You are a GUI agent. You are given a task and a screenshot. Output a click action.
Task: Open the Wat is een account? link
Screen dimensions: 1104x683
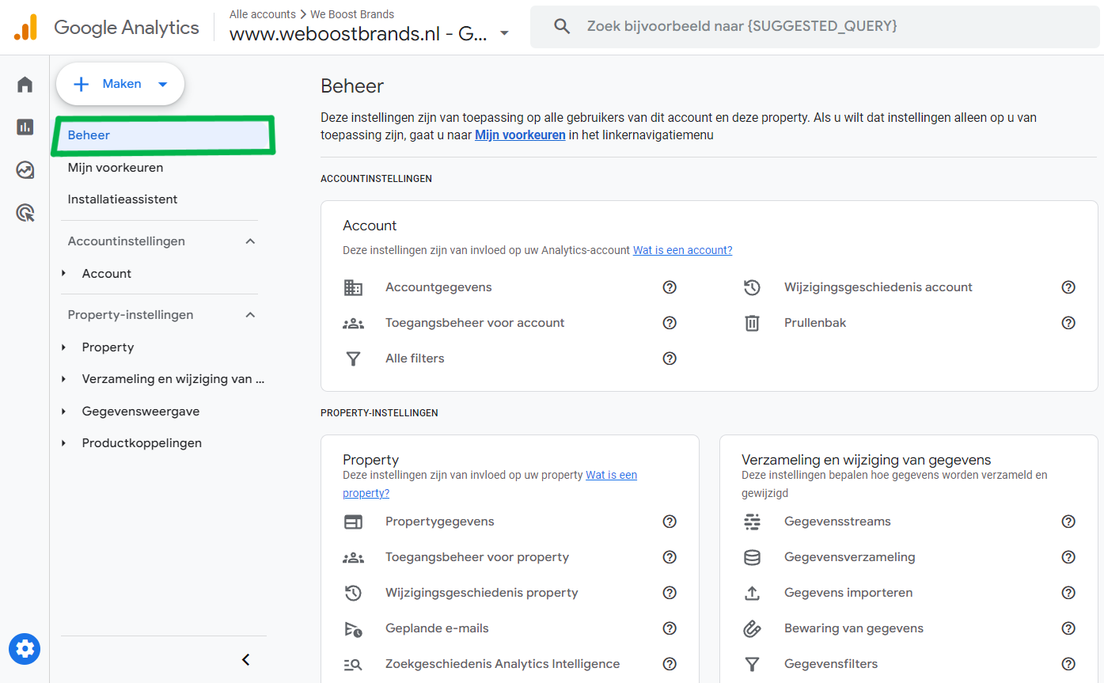coord(681,249)
